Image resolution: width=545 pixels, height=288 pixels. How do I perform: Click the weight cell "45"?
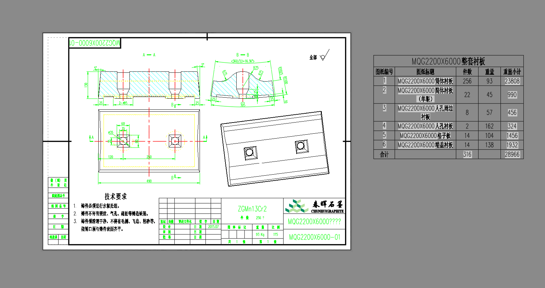point(489,95)
